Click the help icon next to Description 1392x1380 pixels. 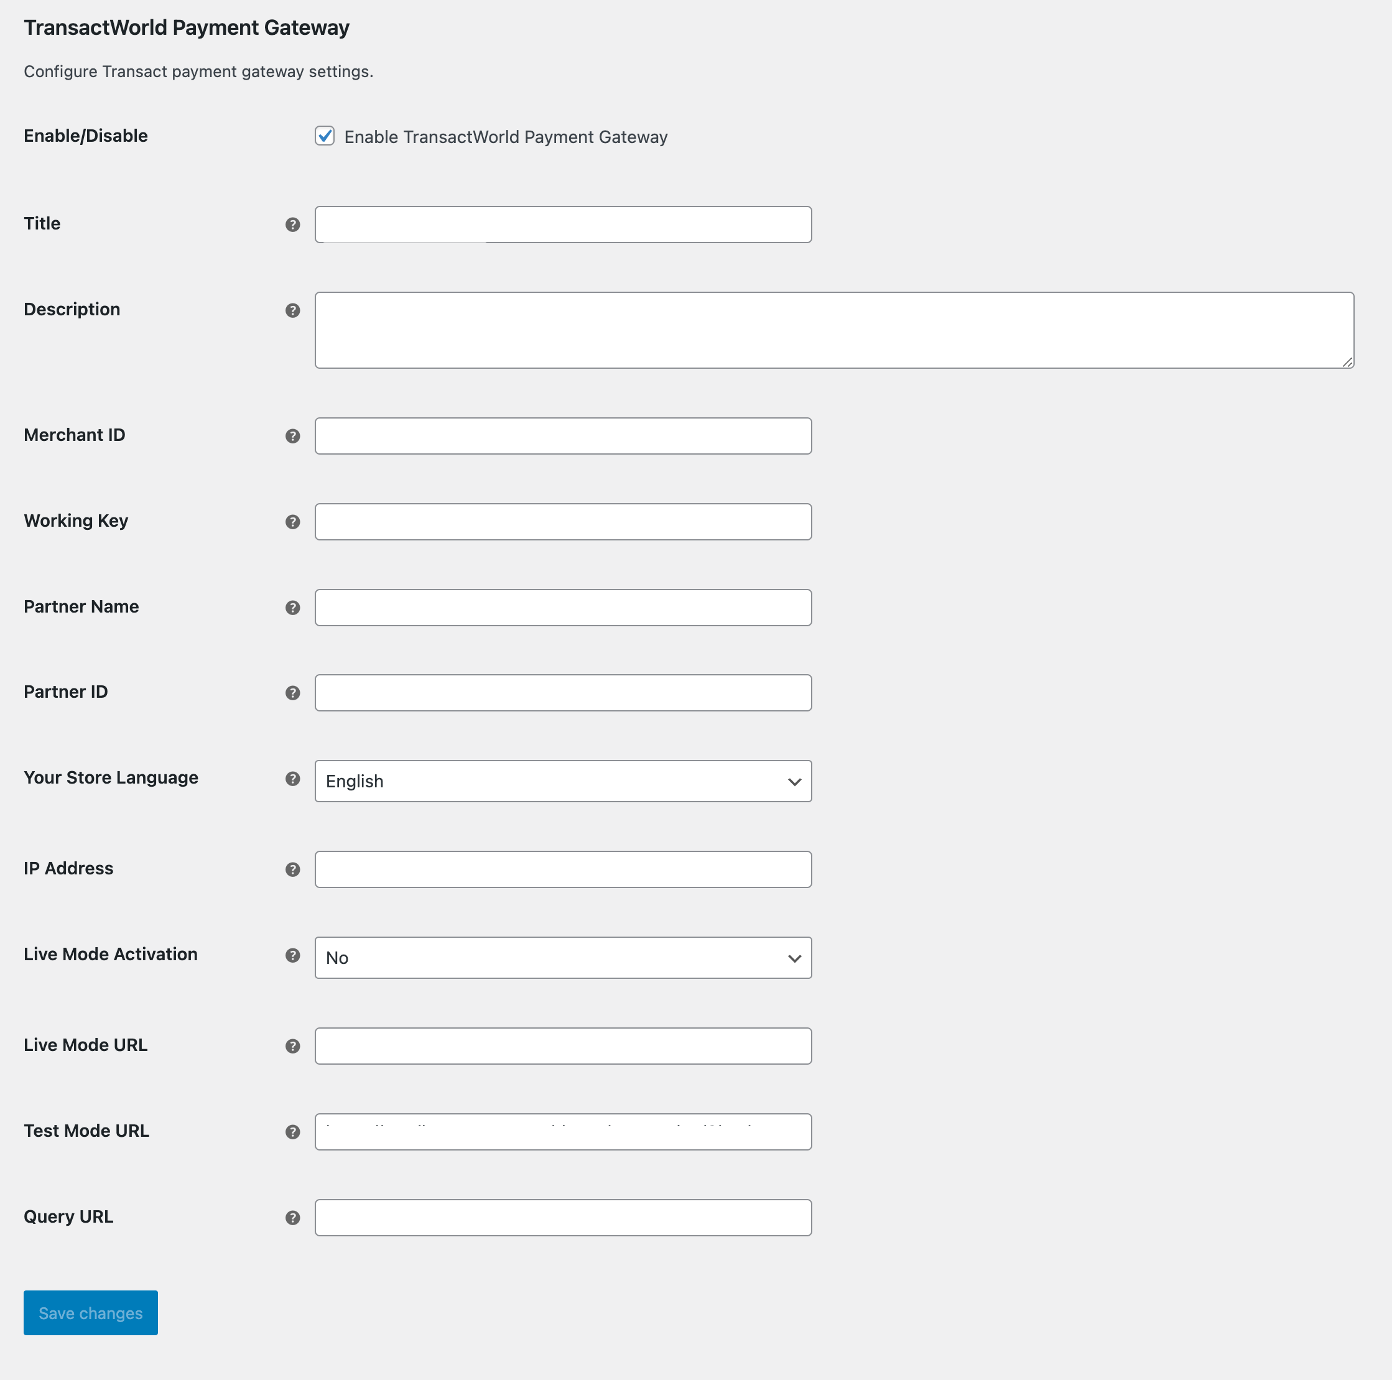[292, 310]
